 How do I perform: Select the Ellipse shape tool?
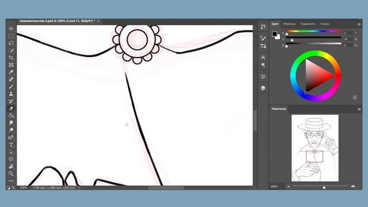11,159
